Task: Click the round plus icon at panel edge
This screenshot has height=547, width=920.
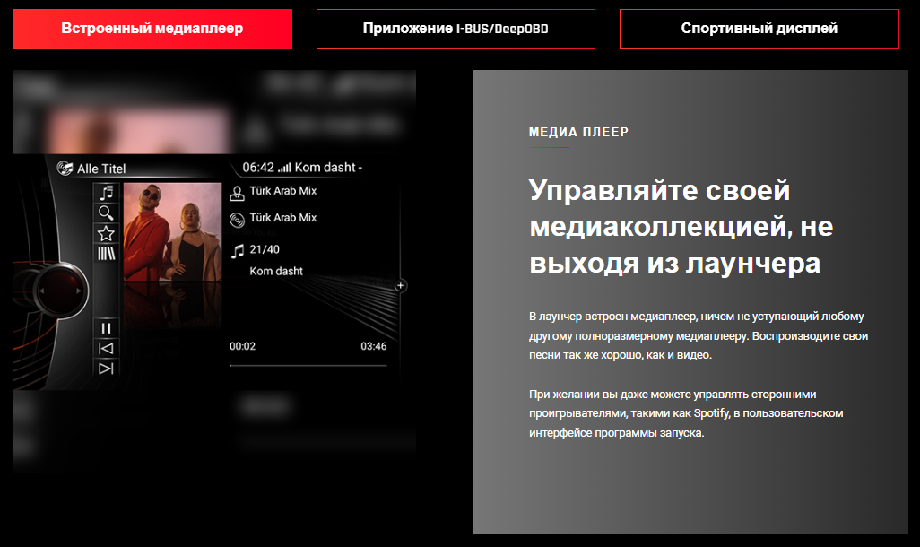Action: click(401, 286)
